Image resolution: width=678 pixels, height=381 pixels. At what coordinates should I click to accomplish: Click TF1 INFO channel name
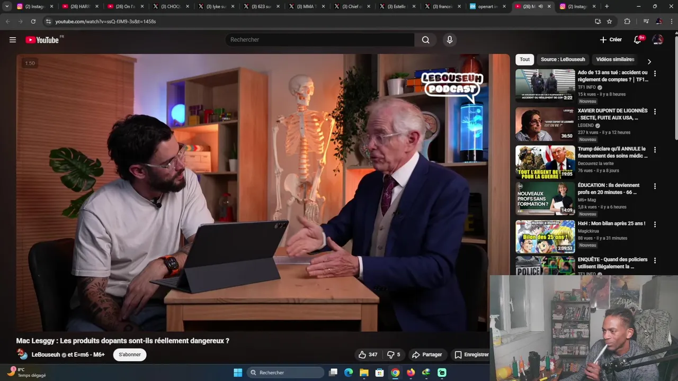pyautogui.click(x=586, y=87)
